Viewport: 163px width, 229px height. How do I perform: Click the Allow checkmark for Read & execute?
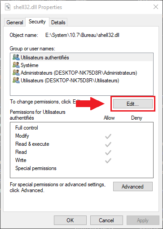(x=108, y=144)
